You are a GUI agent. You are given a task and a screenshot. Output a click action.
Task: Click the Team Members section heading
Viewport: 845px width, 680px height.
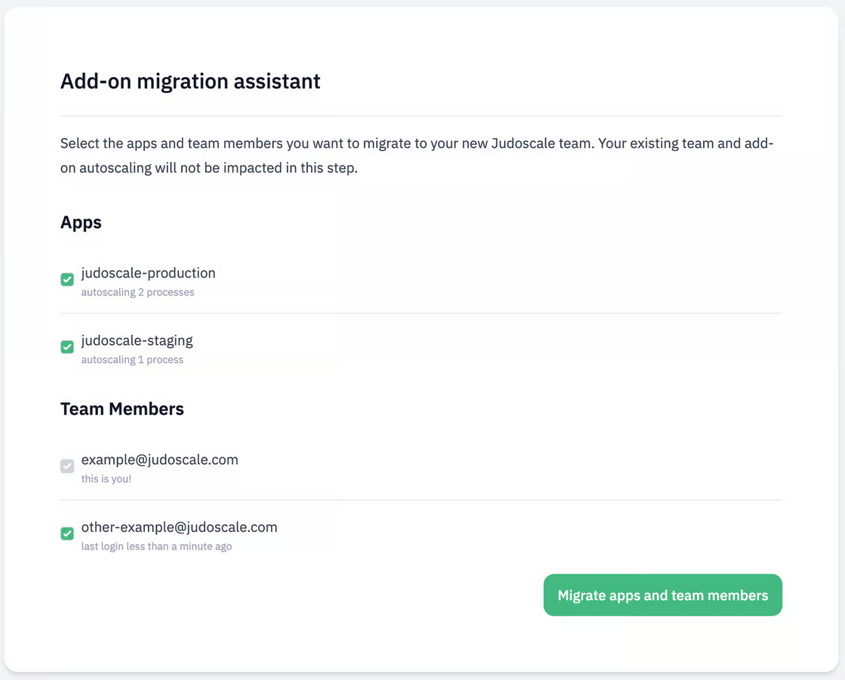(x=121, y=409)
